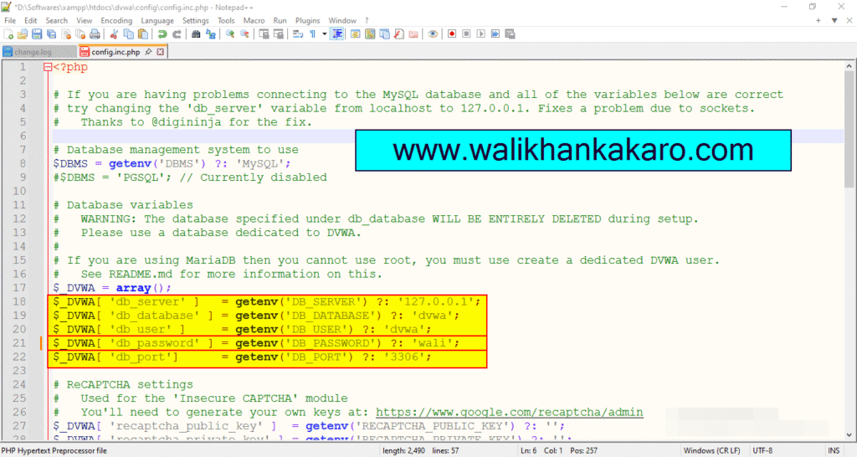Toggle synchronized horizontal scrolling
Screen dimensions: 857x457
tap(278, 33)
